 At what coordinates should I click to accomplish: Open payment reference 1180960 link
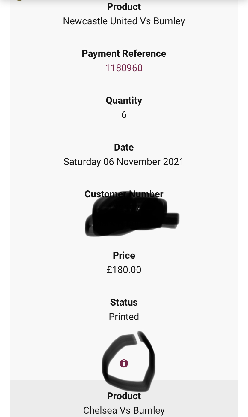124,68
